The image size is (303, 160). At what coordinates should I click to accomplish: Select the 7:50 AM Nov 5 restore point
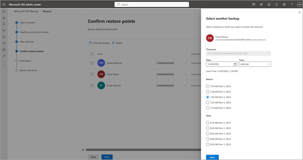[208, 86]
